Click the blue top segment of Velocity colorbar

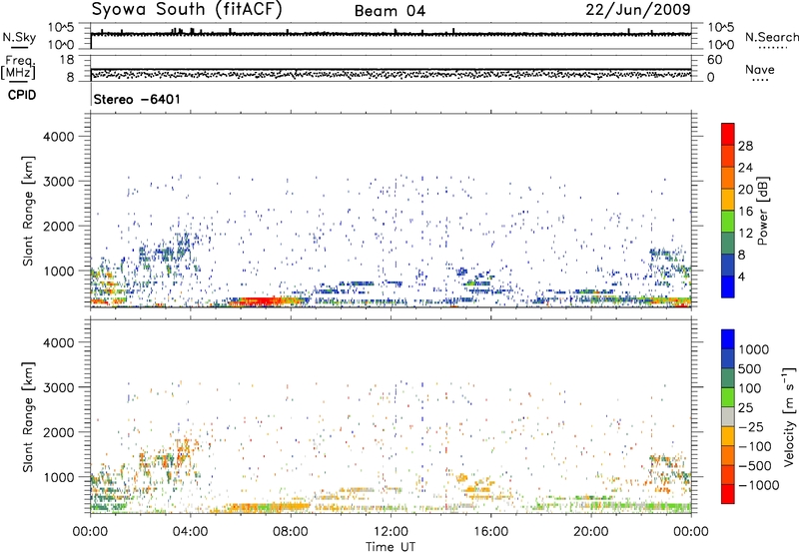coord(728,339)
